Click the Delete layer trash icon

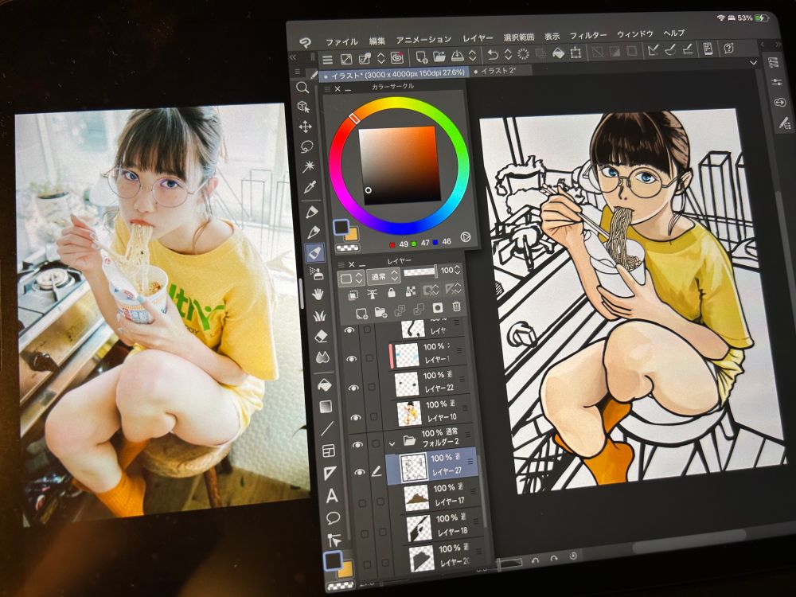coord(456,306)
